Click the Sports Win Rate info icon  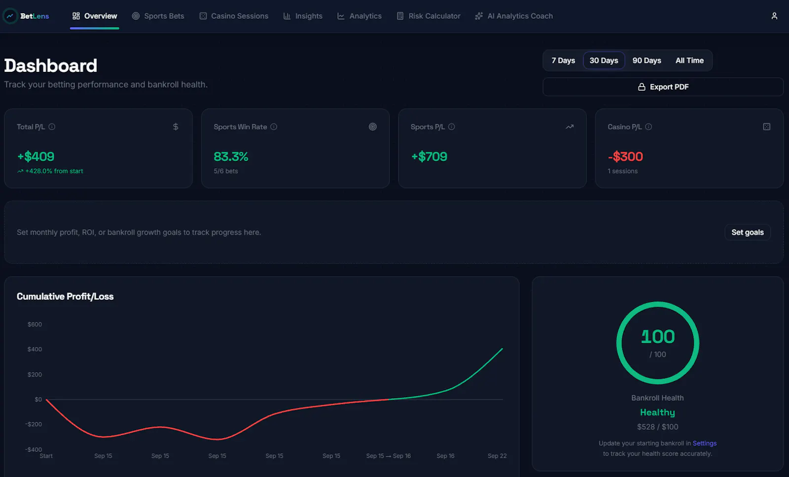274,127
